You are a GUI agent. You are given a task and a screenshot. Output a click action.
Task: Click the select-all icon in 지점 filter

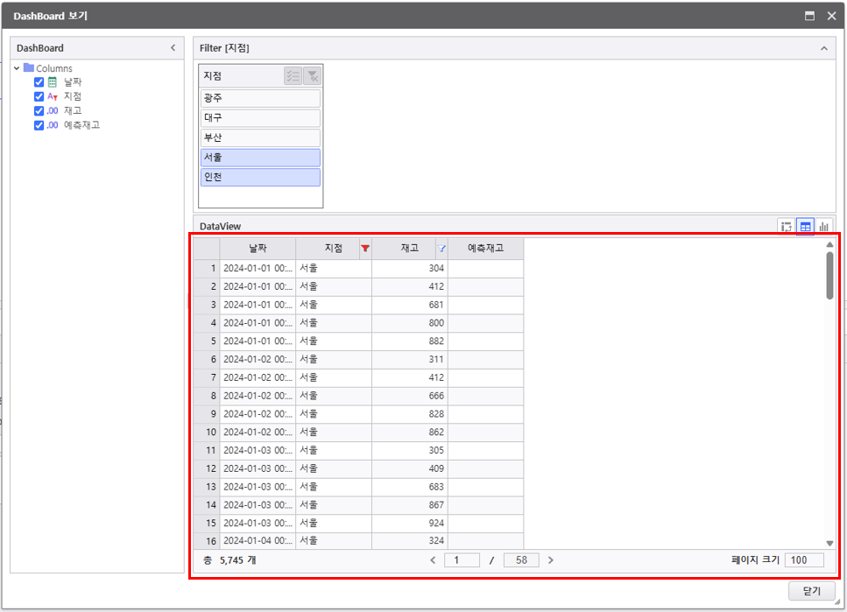coord(293,76)
